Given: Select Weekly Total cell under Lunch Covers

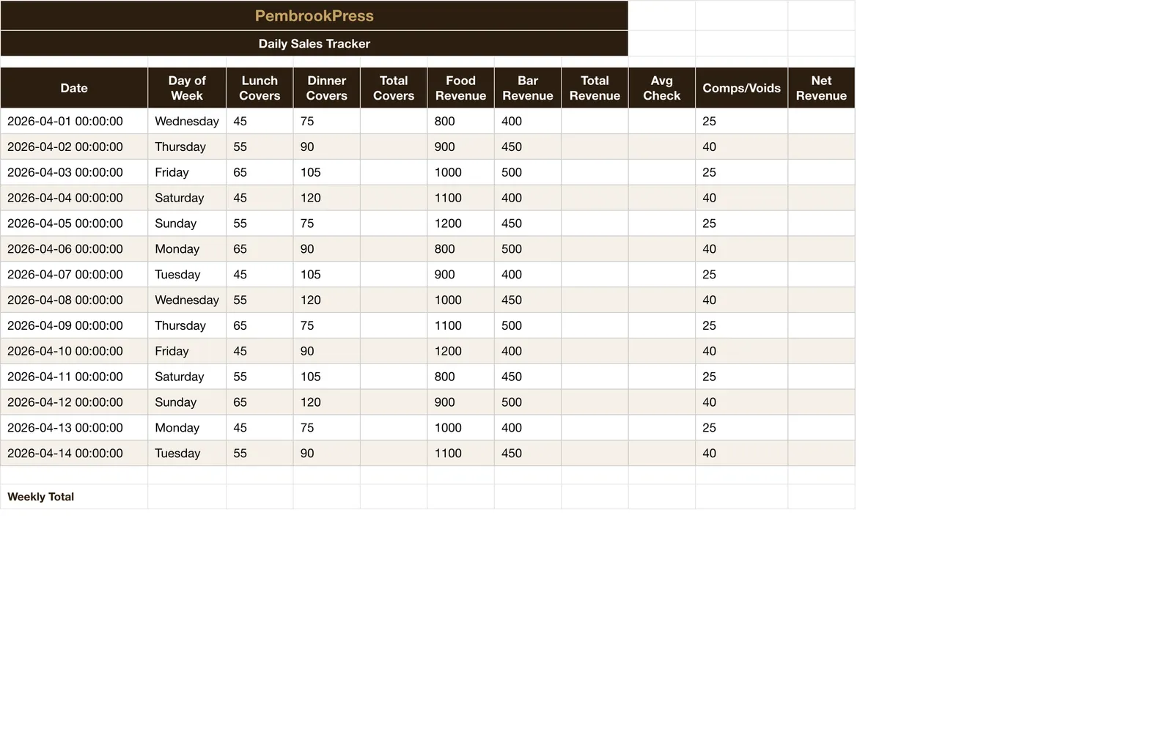Looking at the screenshot, I should (260, 497).
